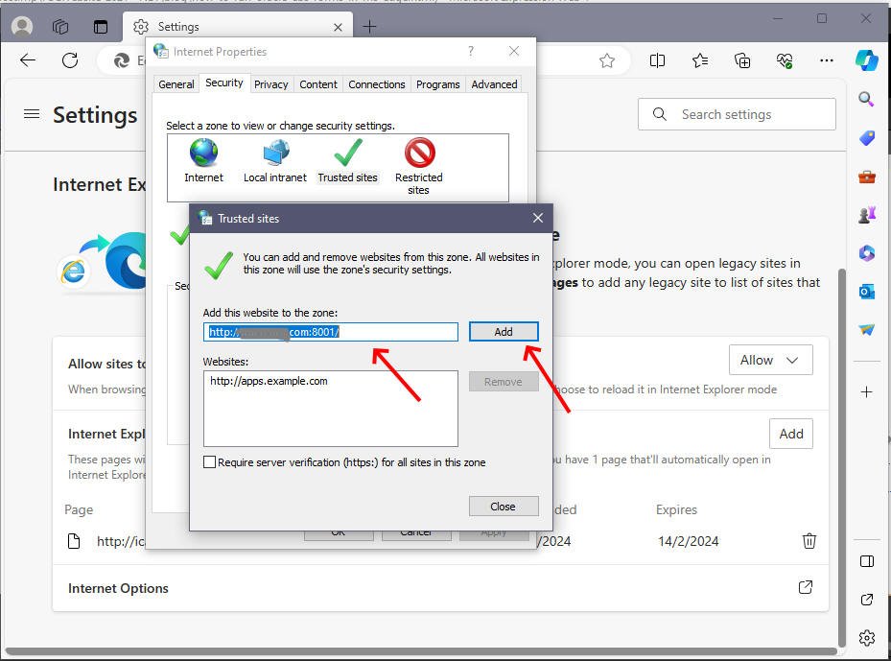
Task: Open the Tools briefcase sidebar icon
Action: (x=867, y=177)
